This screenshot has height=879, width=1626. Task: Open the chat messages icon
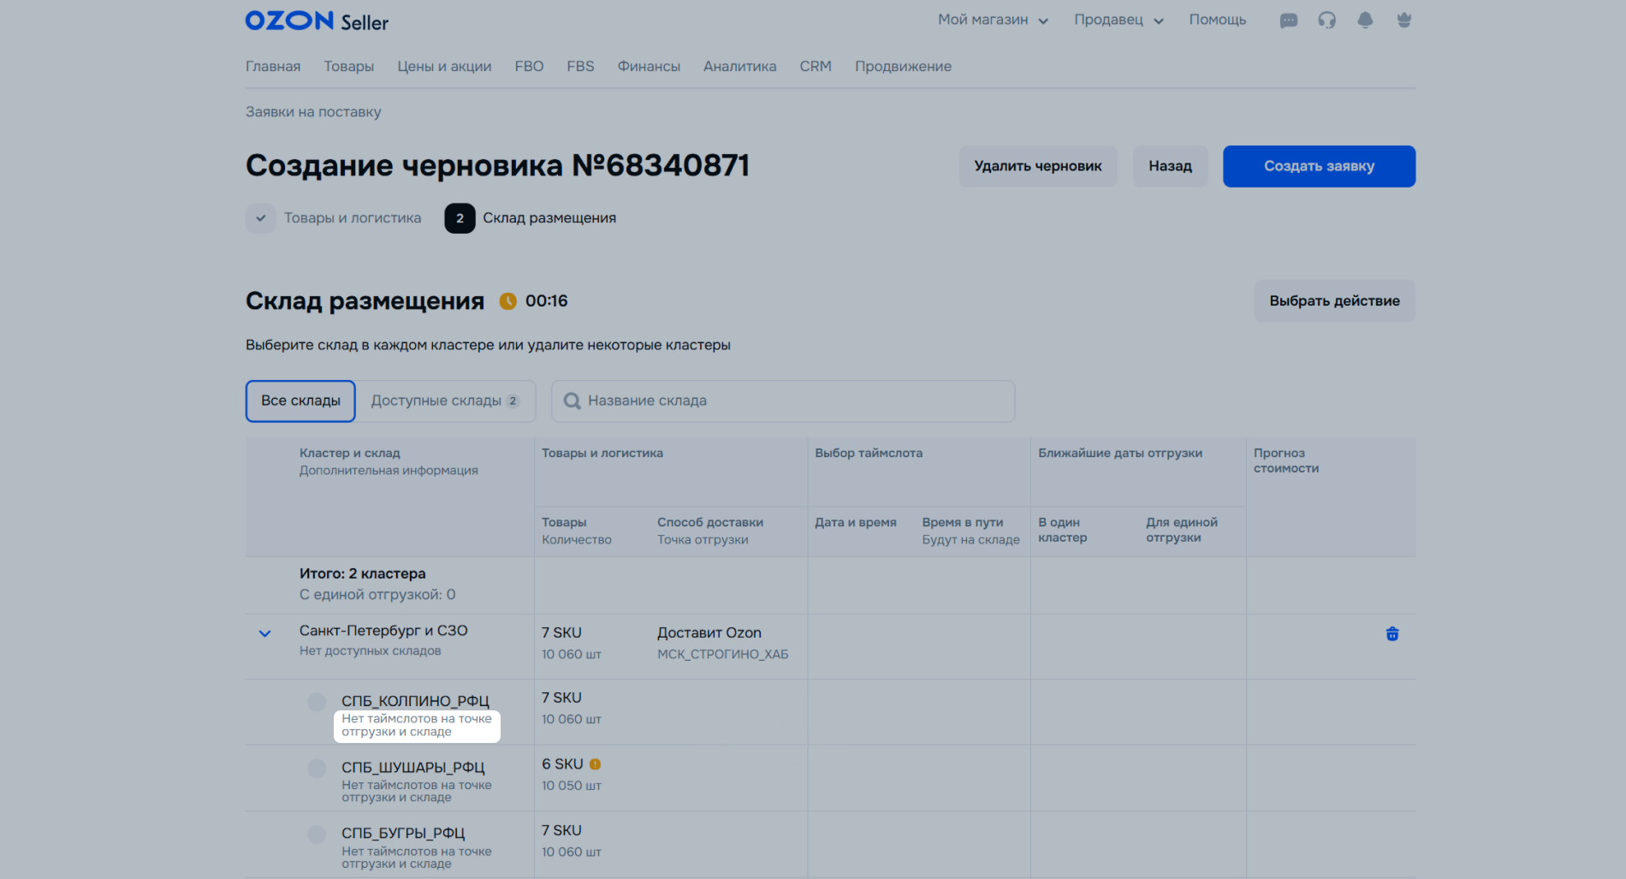tap(1288, 21)
